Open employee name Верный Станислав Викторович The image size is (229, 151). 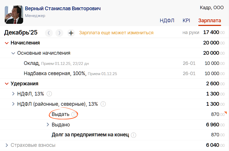(x=63, y=9)
